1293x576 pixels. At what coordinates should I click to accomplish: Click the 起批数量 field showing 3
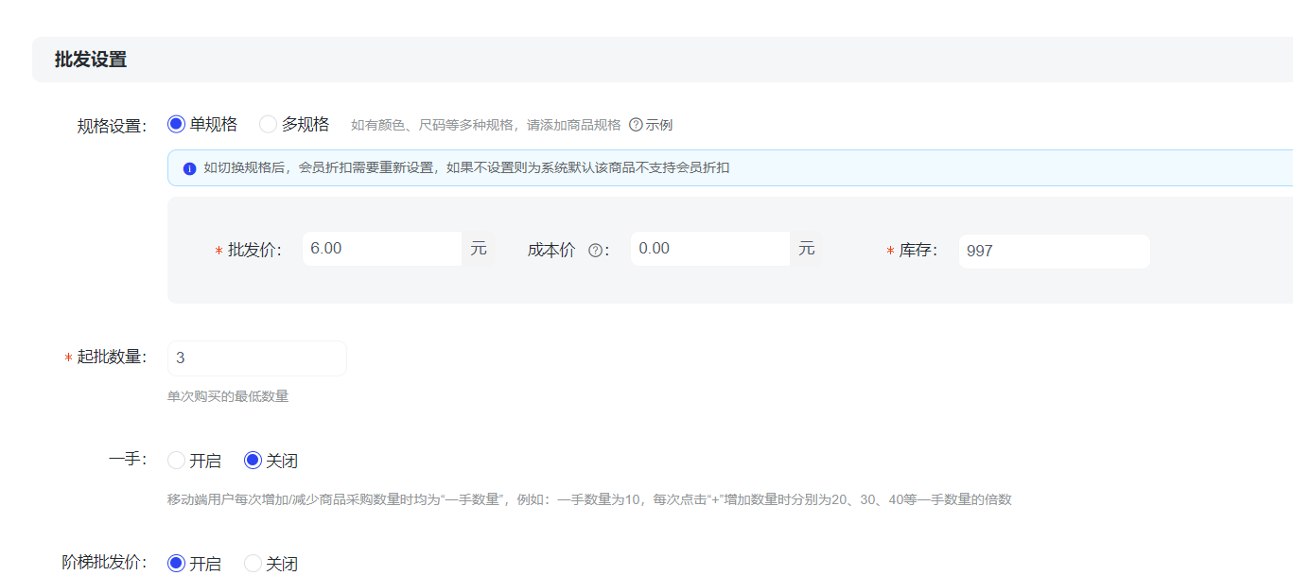(x=256, y=358)
